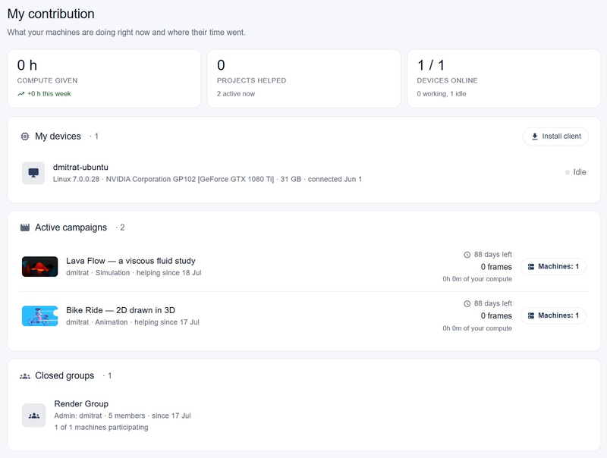607x458 pixels.
Task: Click the Install client button
Action: [x=555, y=136]
